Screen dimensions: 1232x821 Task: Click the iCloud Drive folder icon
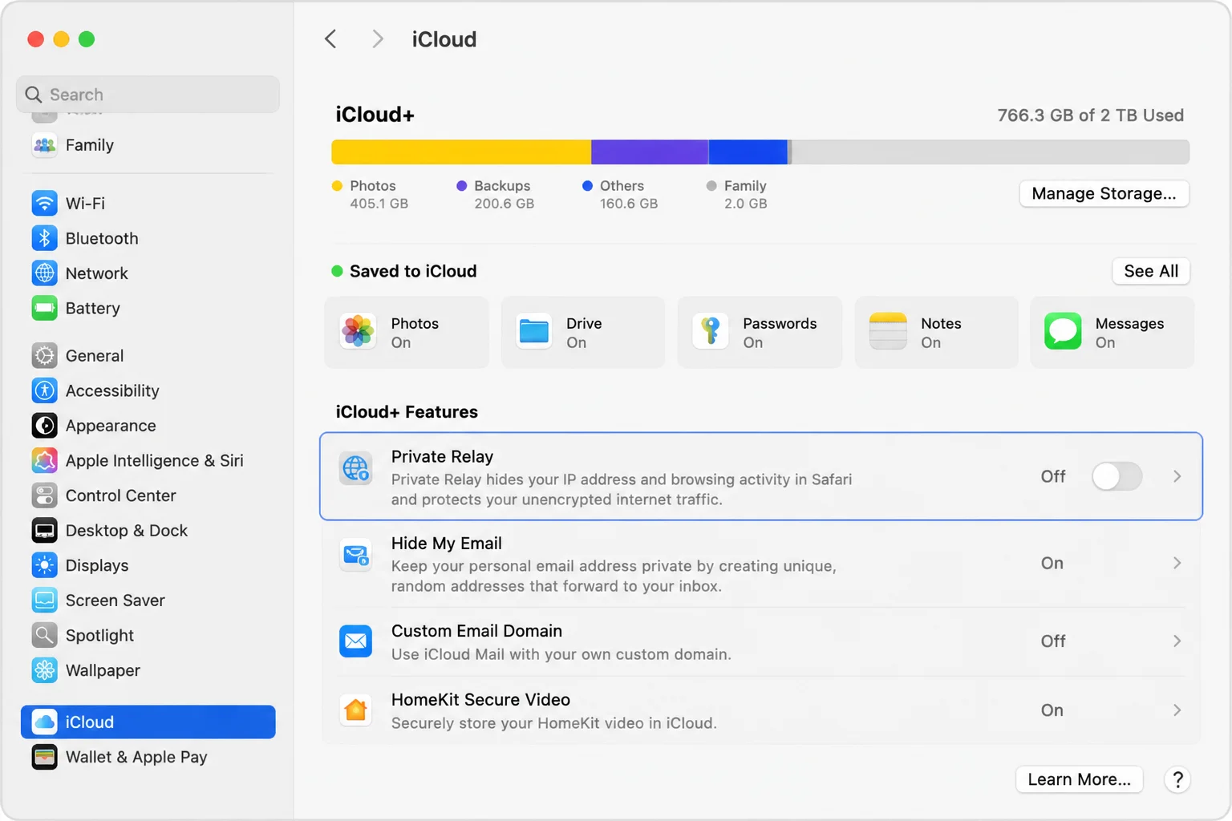pos(534,331)
